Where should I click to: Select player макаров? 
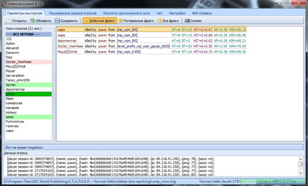tap(28, 108)
